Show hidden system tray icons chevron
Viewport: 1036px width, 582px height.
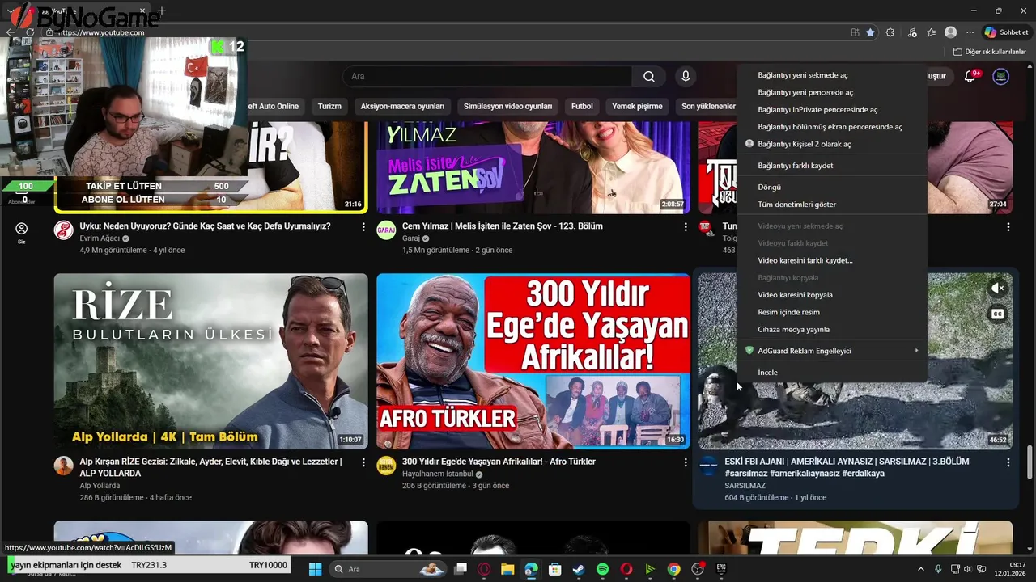click(920, 569)
